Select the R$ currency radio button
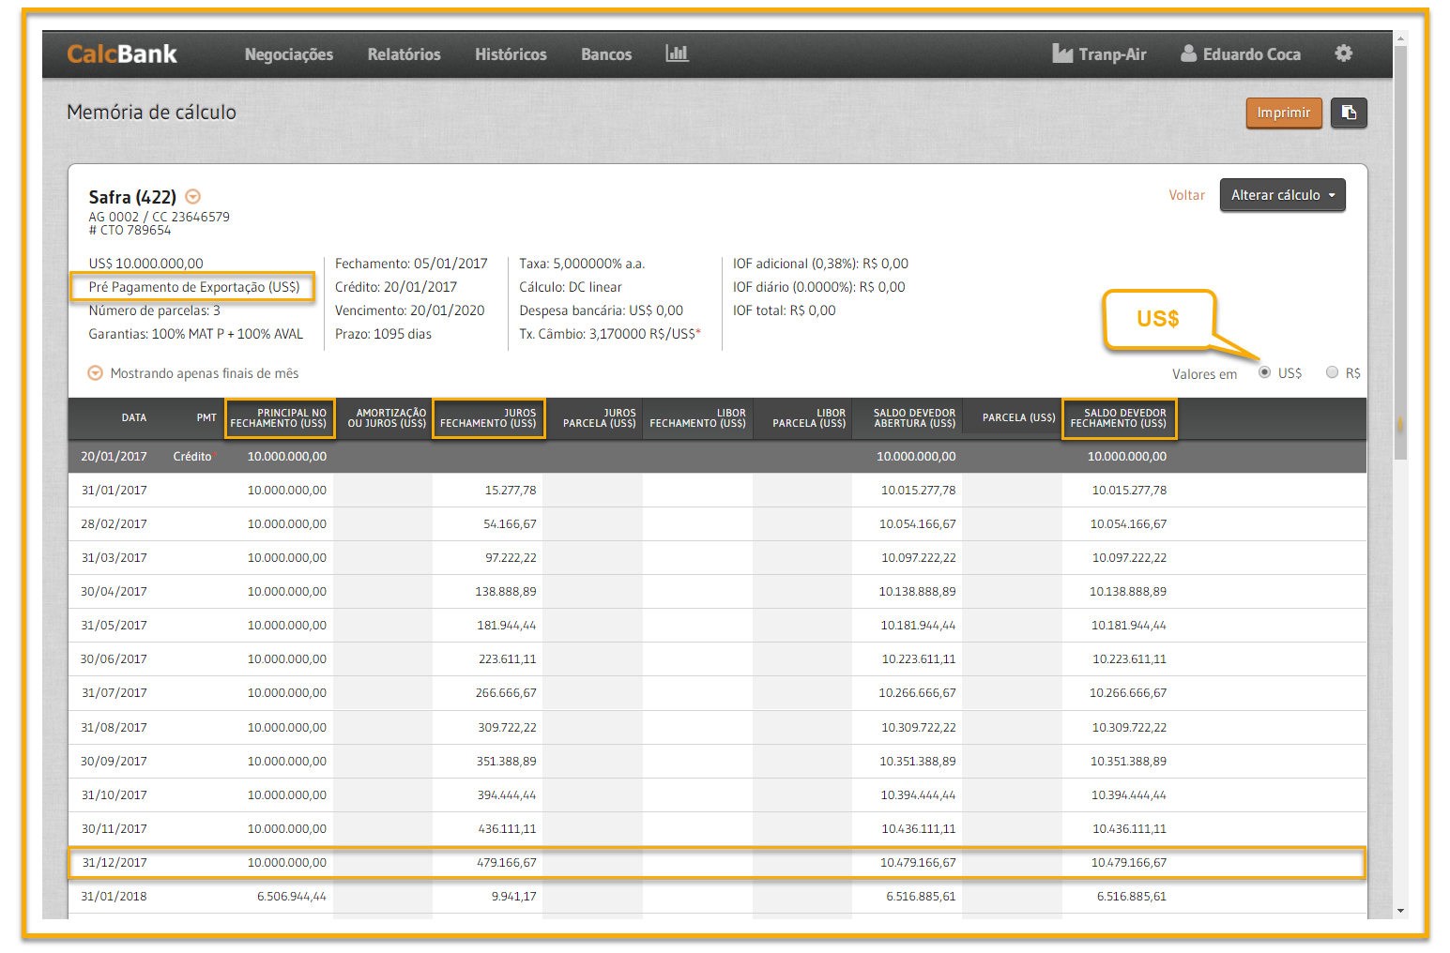Viewport: 1450px width, 953px height. (x=1332, y=372)
